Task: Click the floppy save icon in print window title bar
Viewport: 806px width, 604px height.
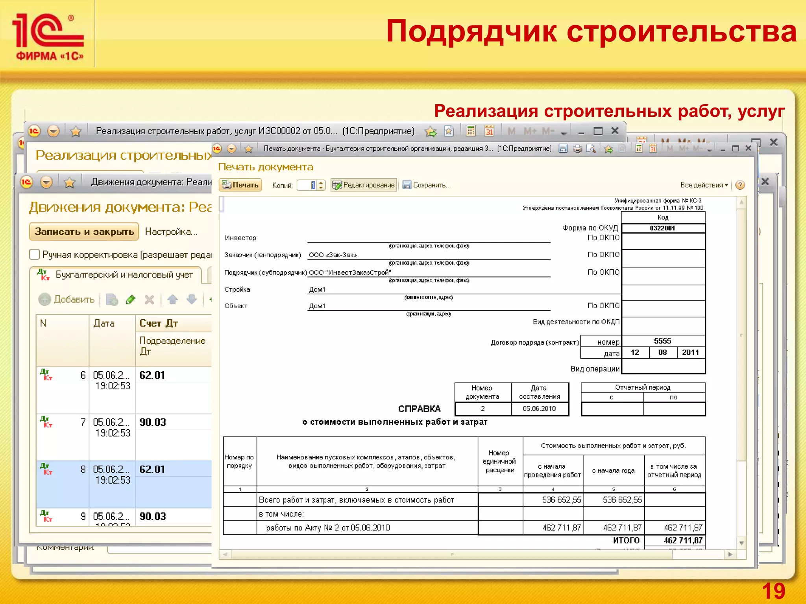Action: (563, 149)
